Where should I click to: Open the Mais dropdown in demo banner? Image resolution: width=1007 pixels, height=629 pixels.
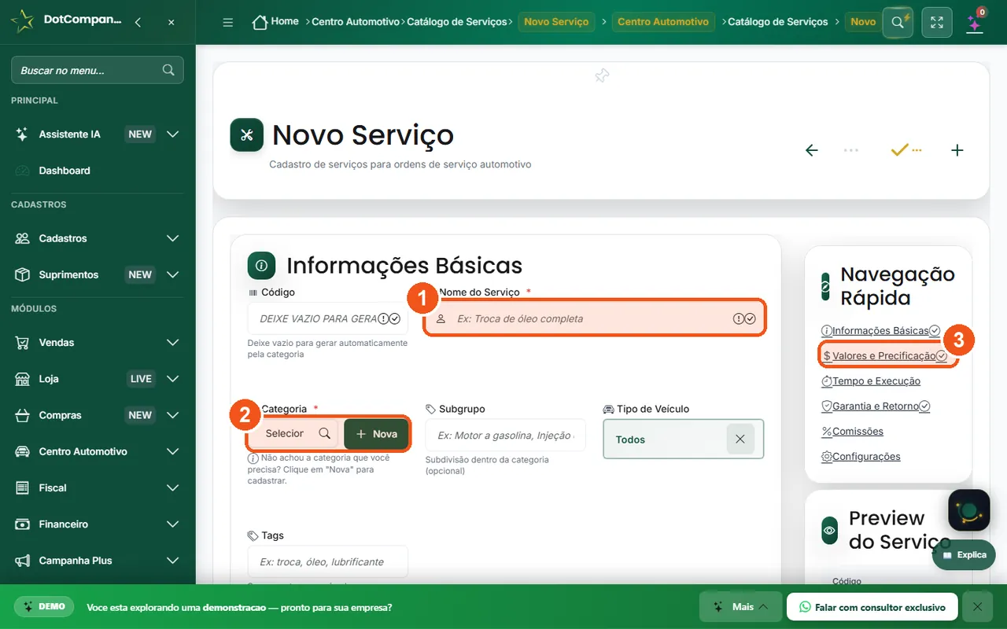740,607
